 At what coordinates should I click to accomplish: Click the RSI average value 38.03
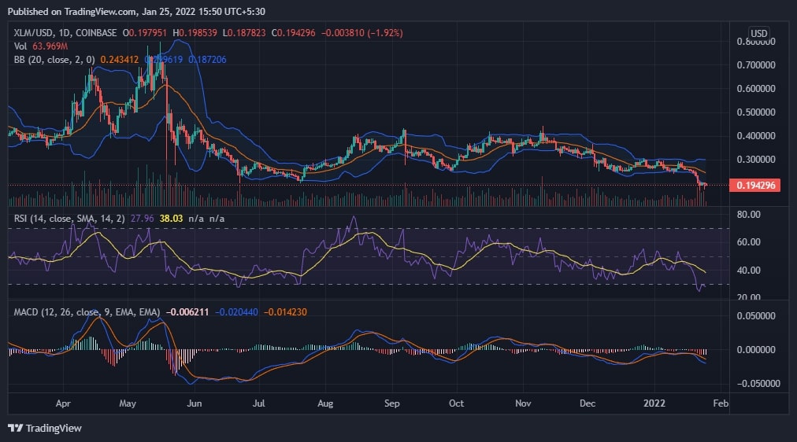pyautogui.click(x=172, y=219)
